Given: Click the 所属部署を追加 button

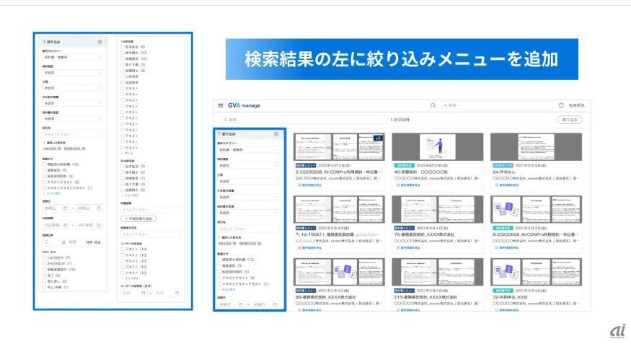Looking at the screenshot, I should (x=138, y=219).
